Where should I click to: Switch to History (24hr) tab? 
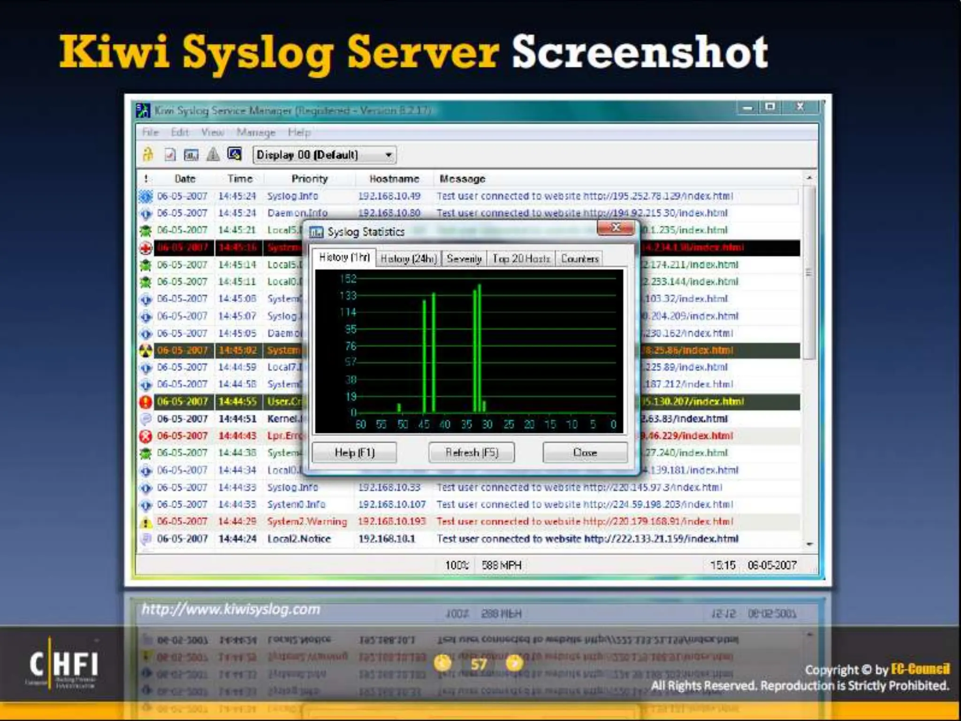[408, 259]
